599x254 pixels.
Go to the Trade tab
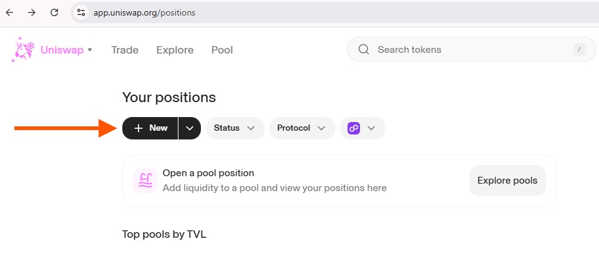125,50
